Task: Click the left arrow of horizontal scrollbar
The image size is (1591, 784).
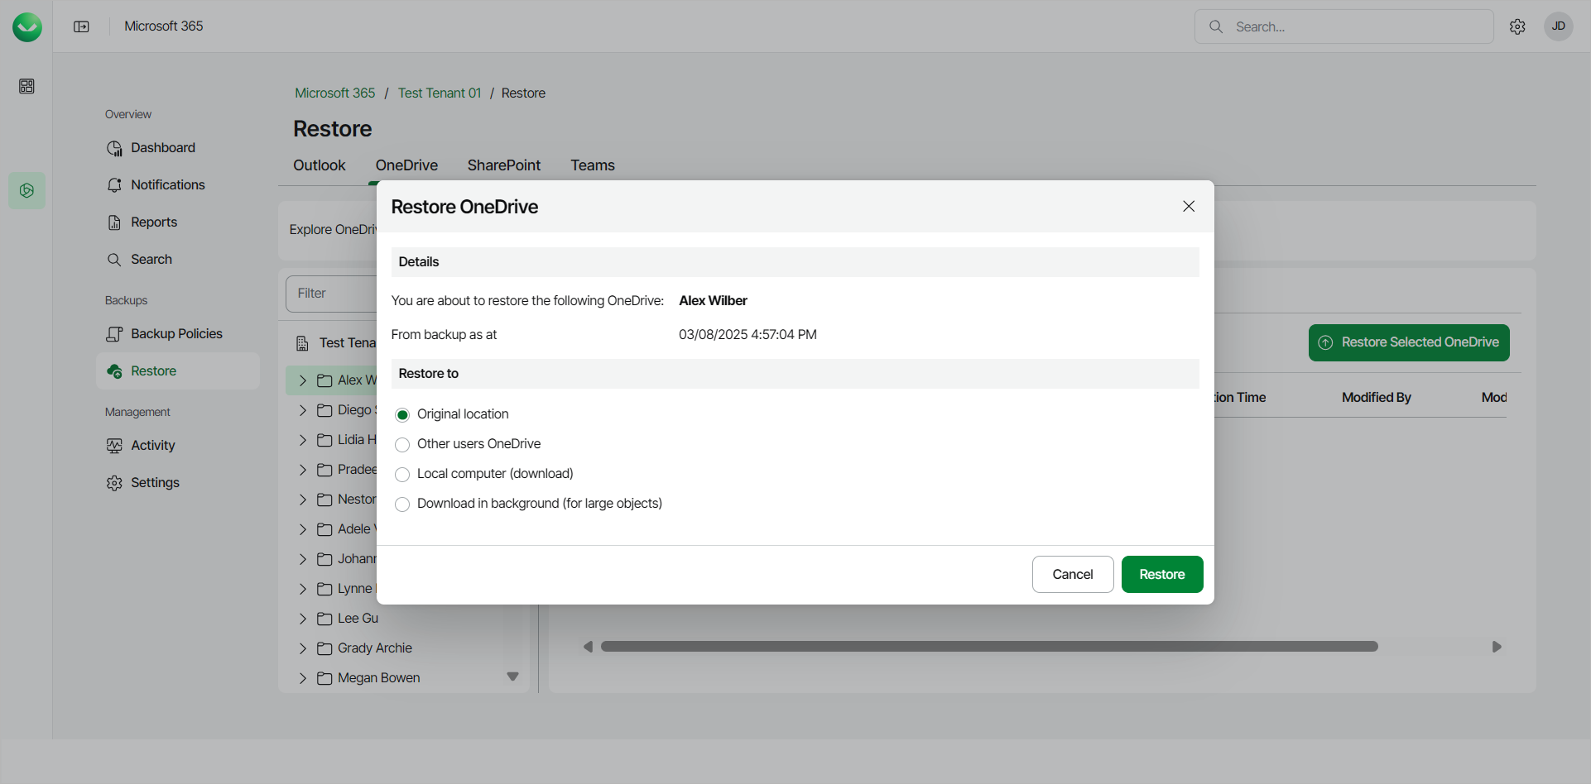Action: click(588, 647)
